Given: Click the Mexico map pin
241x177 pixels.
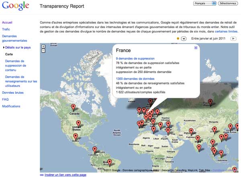Looking at the screenshot, I should [x=76, y=137].
